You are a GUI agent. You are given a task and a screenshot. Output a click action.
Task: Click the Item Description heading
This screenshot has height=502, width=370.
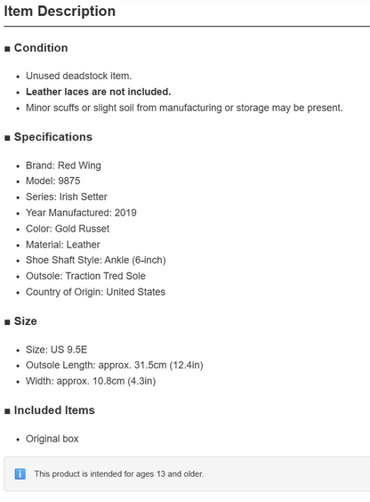(x=60, y=12)
